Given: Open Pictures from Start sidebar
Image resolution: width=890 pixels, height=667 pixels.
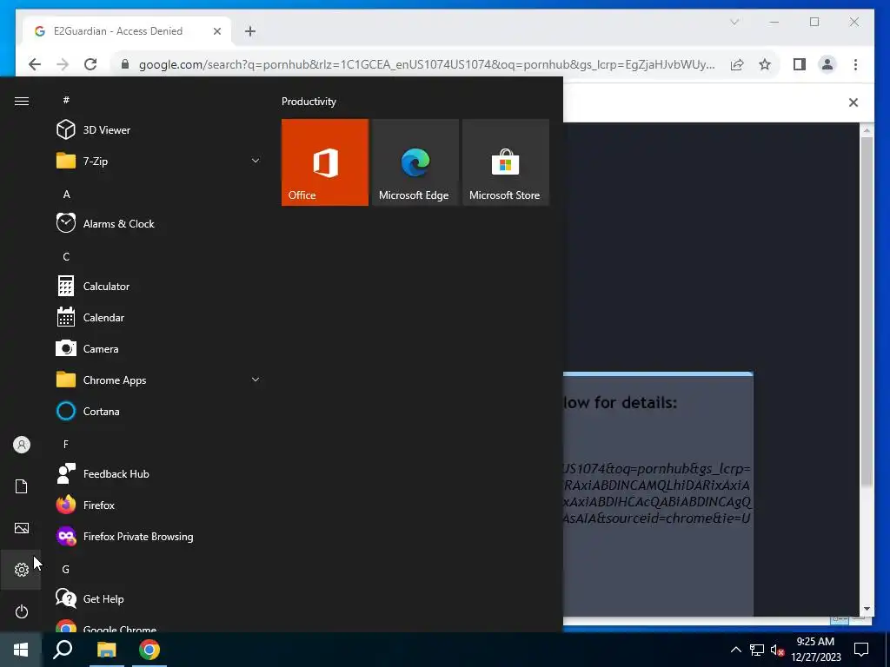Looking at the screenshot, I should pyautogui.click(x=22, y=528).
